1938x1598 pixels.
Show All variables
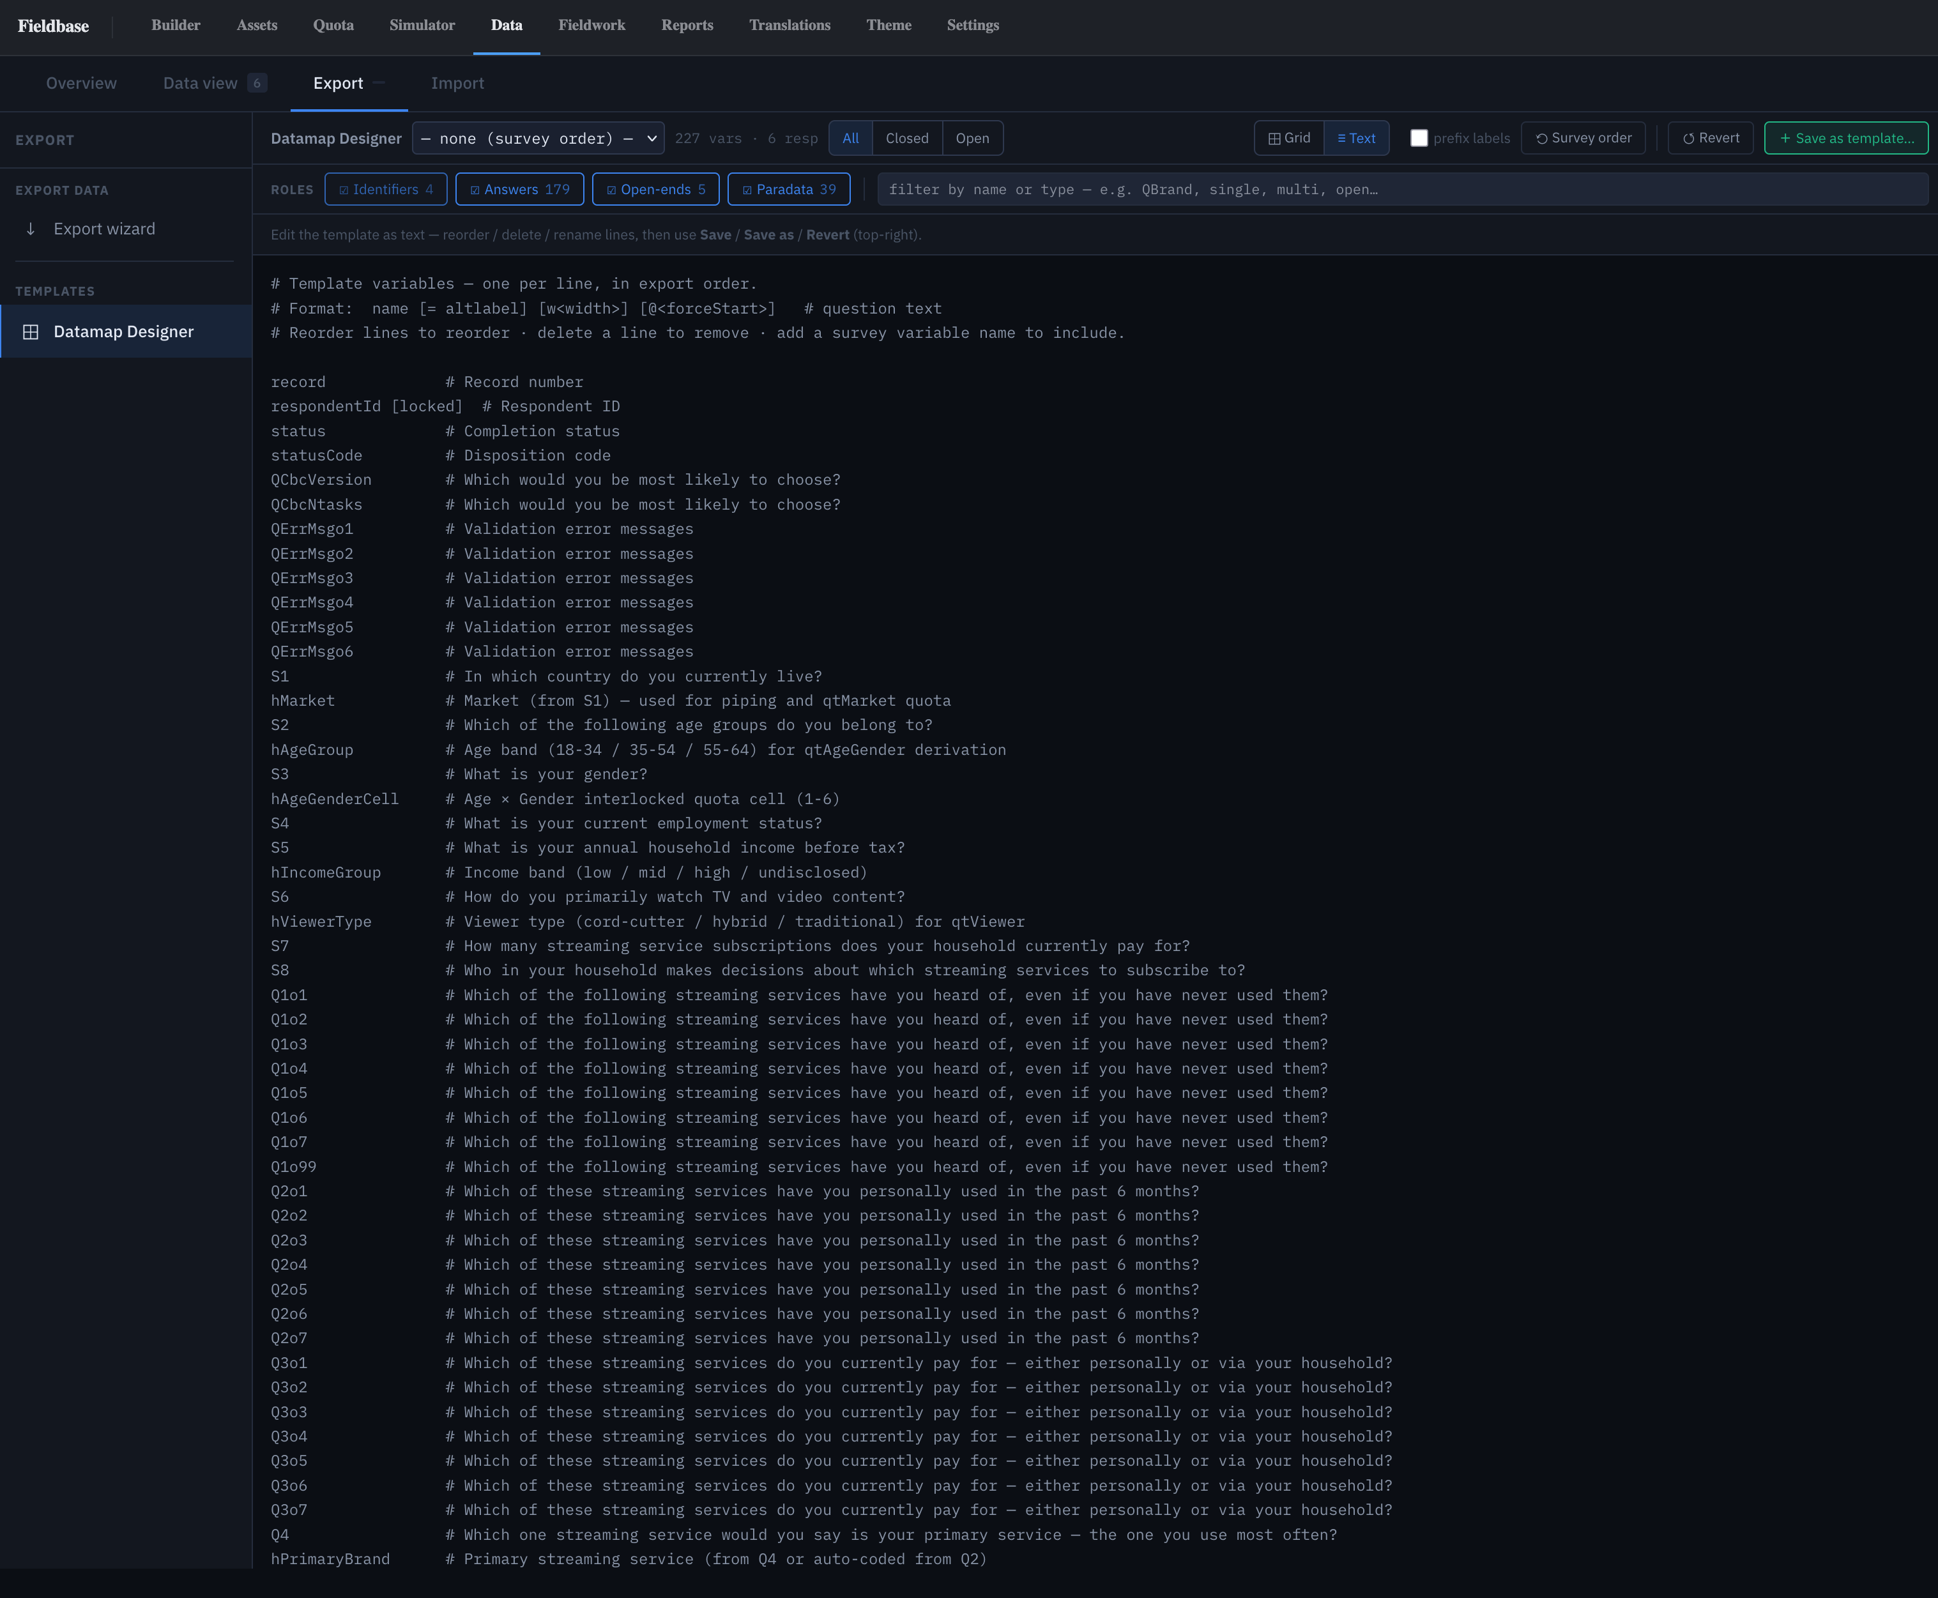point(851,138)
